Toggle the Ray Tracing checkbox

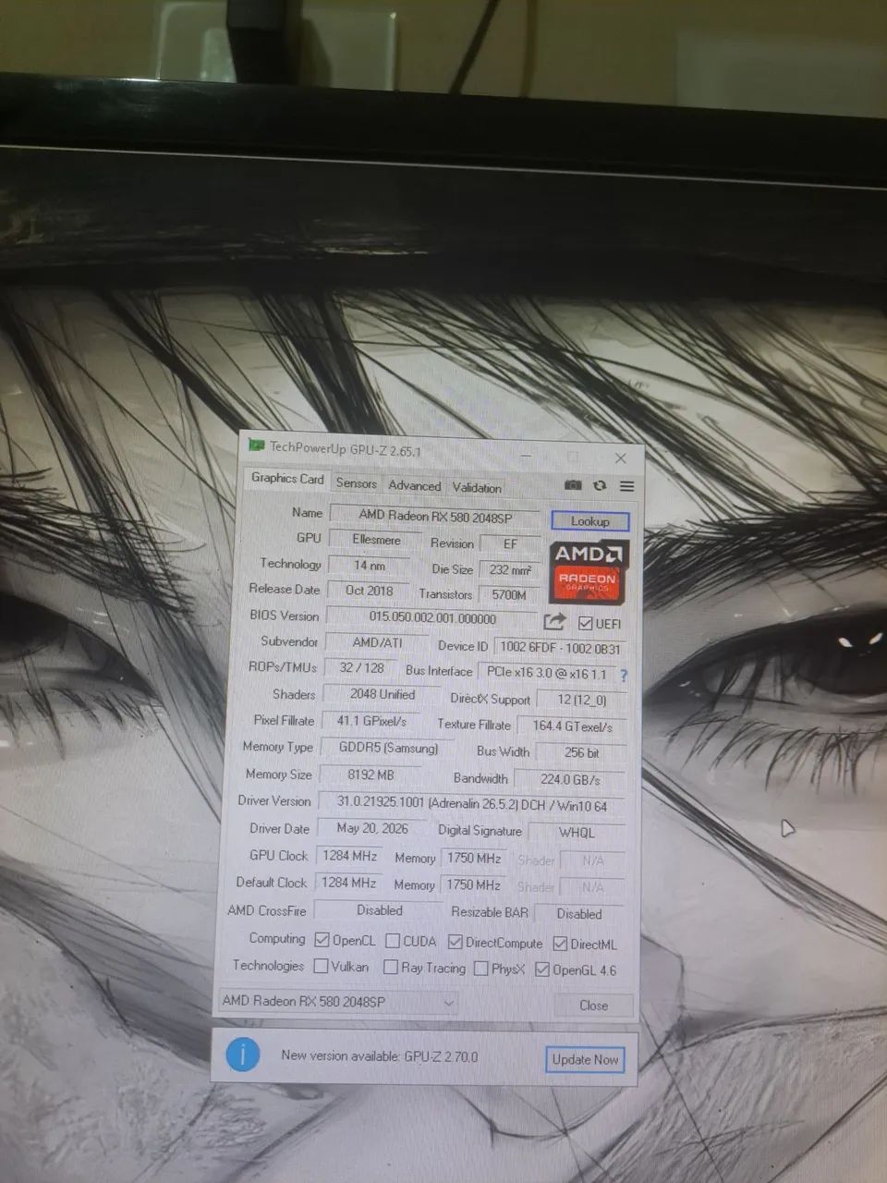pos(391,967)
